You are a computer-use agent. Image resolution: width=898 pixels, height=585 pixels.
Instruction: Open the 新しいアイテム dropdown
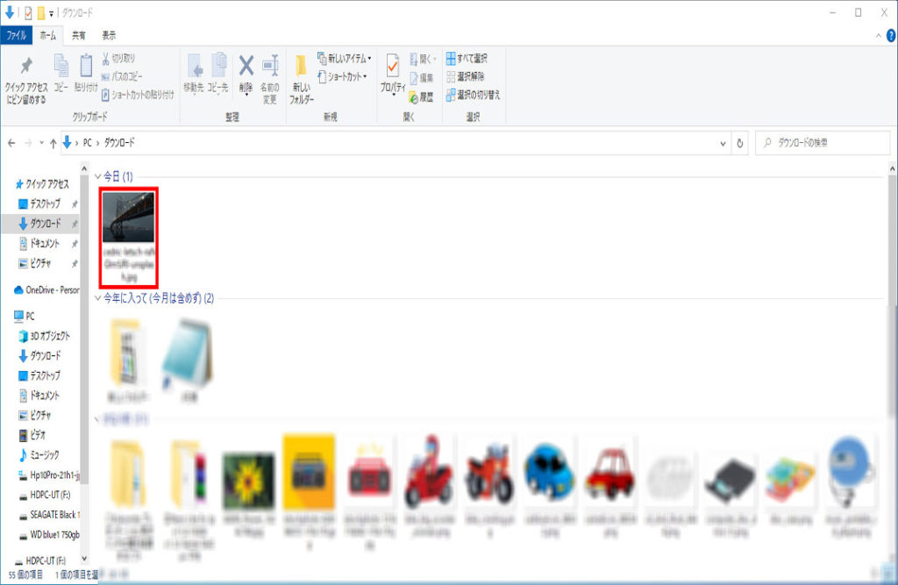coord(345,59)
